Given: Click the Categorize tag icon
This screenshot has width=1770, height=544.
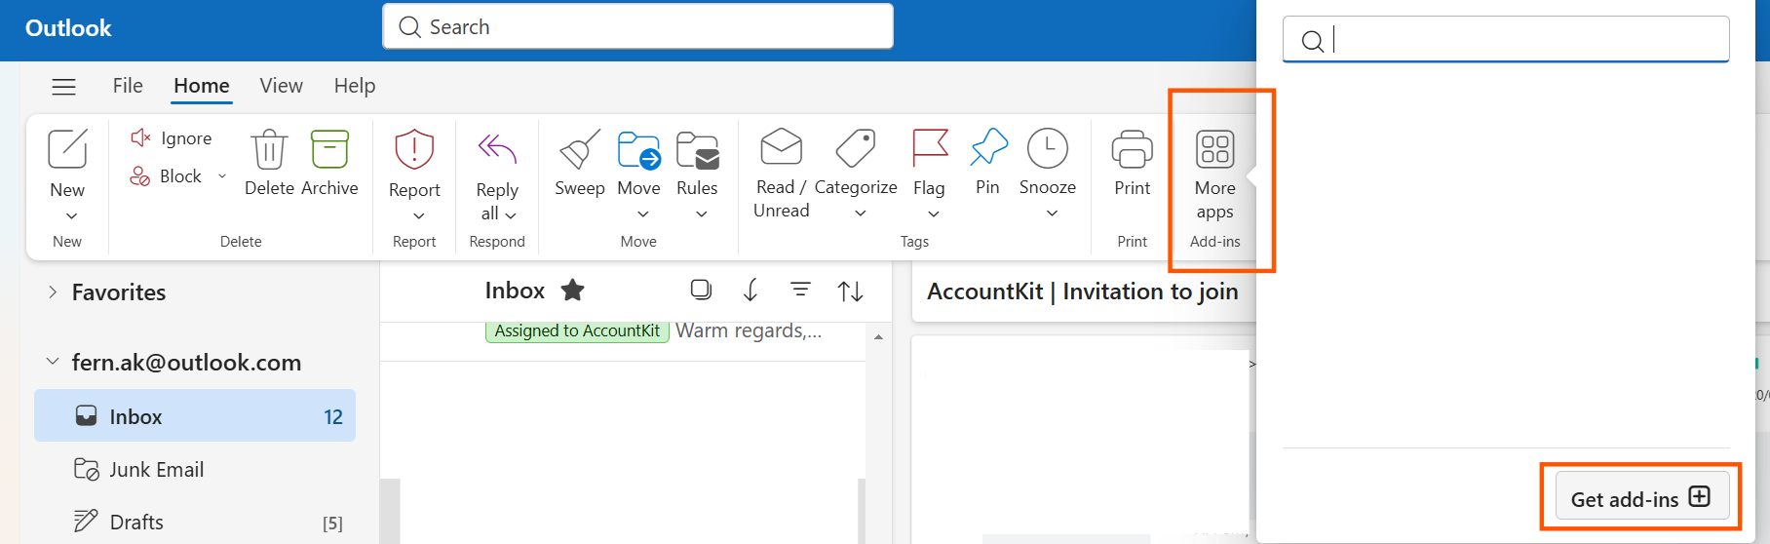Looking at the screenshot, I should point(856,148).
